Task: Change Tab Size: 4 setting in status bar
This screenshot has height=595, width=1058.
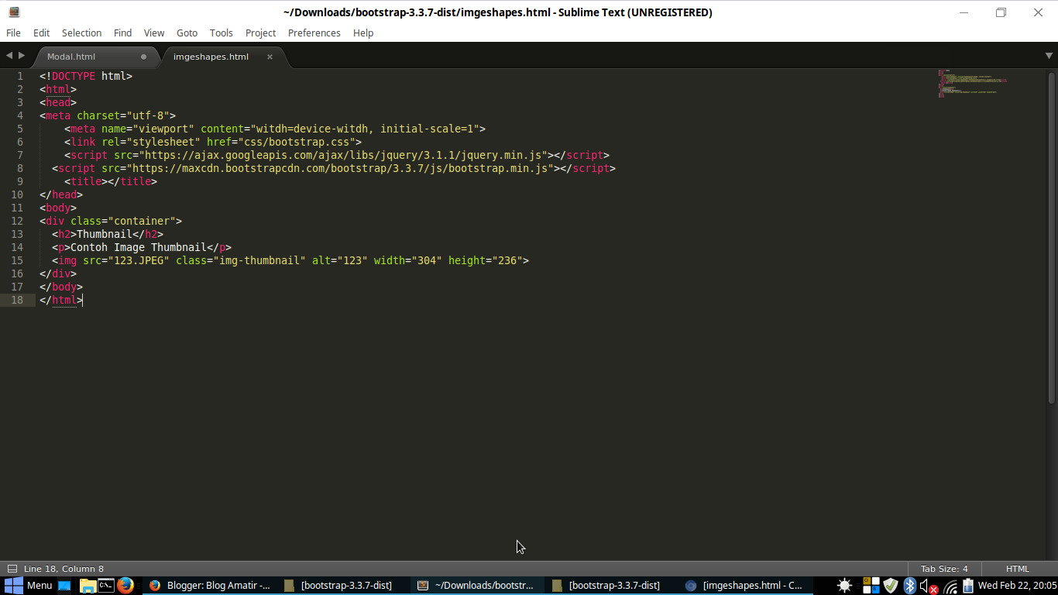Action: [944, 569]
